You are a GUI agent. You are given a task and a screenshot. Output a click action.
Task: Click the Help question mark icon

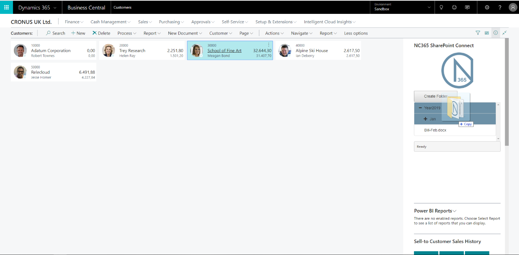[500, 7]
